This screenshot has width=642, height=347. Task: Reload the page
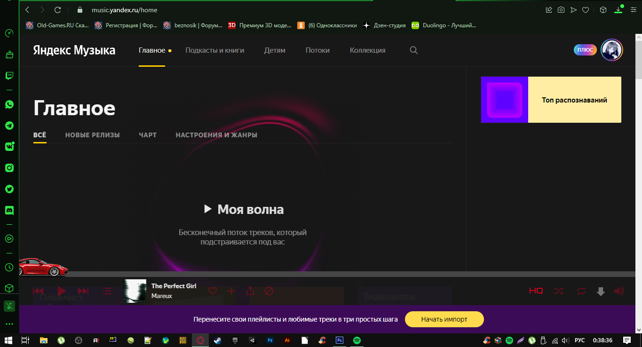[x=57, y=9]
